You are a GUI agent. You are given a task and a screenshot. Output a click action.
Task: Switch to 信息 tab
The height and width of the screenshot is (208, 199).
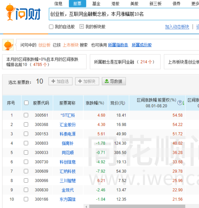tap(58, 3)
